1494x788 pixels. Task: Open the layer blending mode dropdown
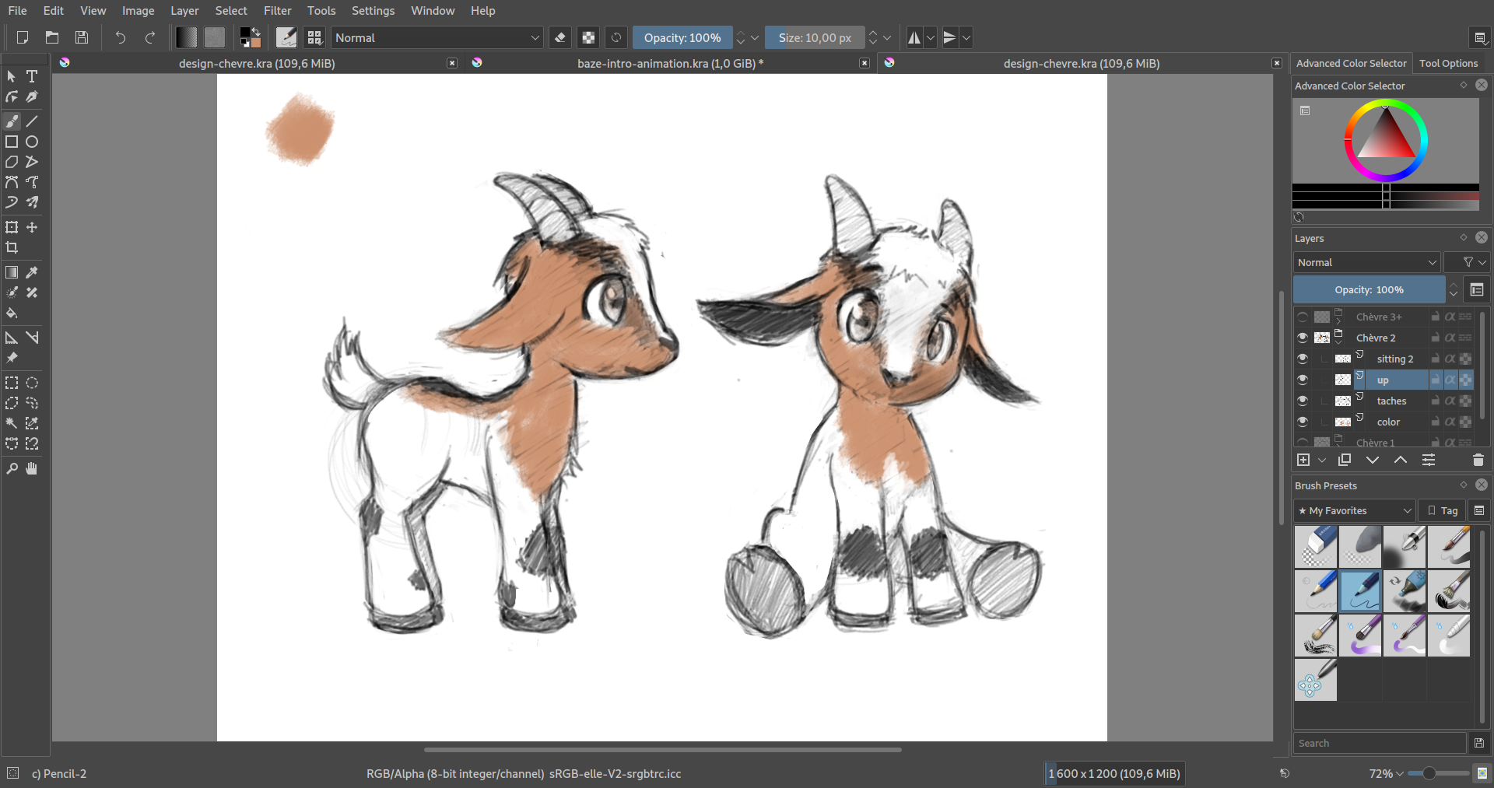pyautogui.click(x=1366, y=262)
